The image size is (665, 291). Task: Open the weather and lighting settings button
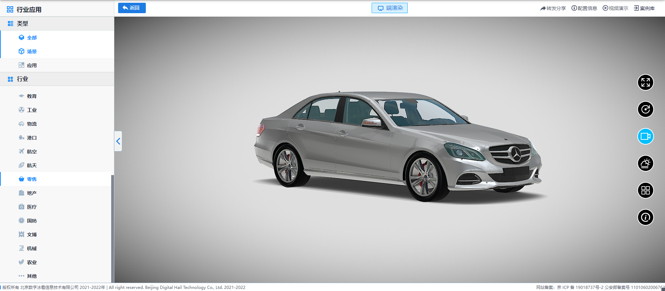(x=645, y=163)
